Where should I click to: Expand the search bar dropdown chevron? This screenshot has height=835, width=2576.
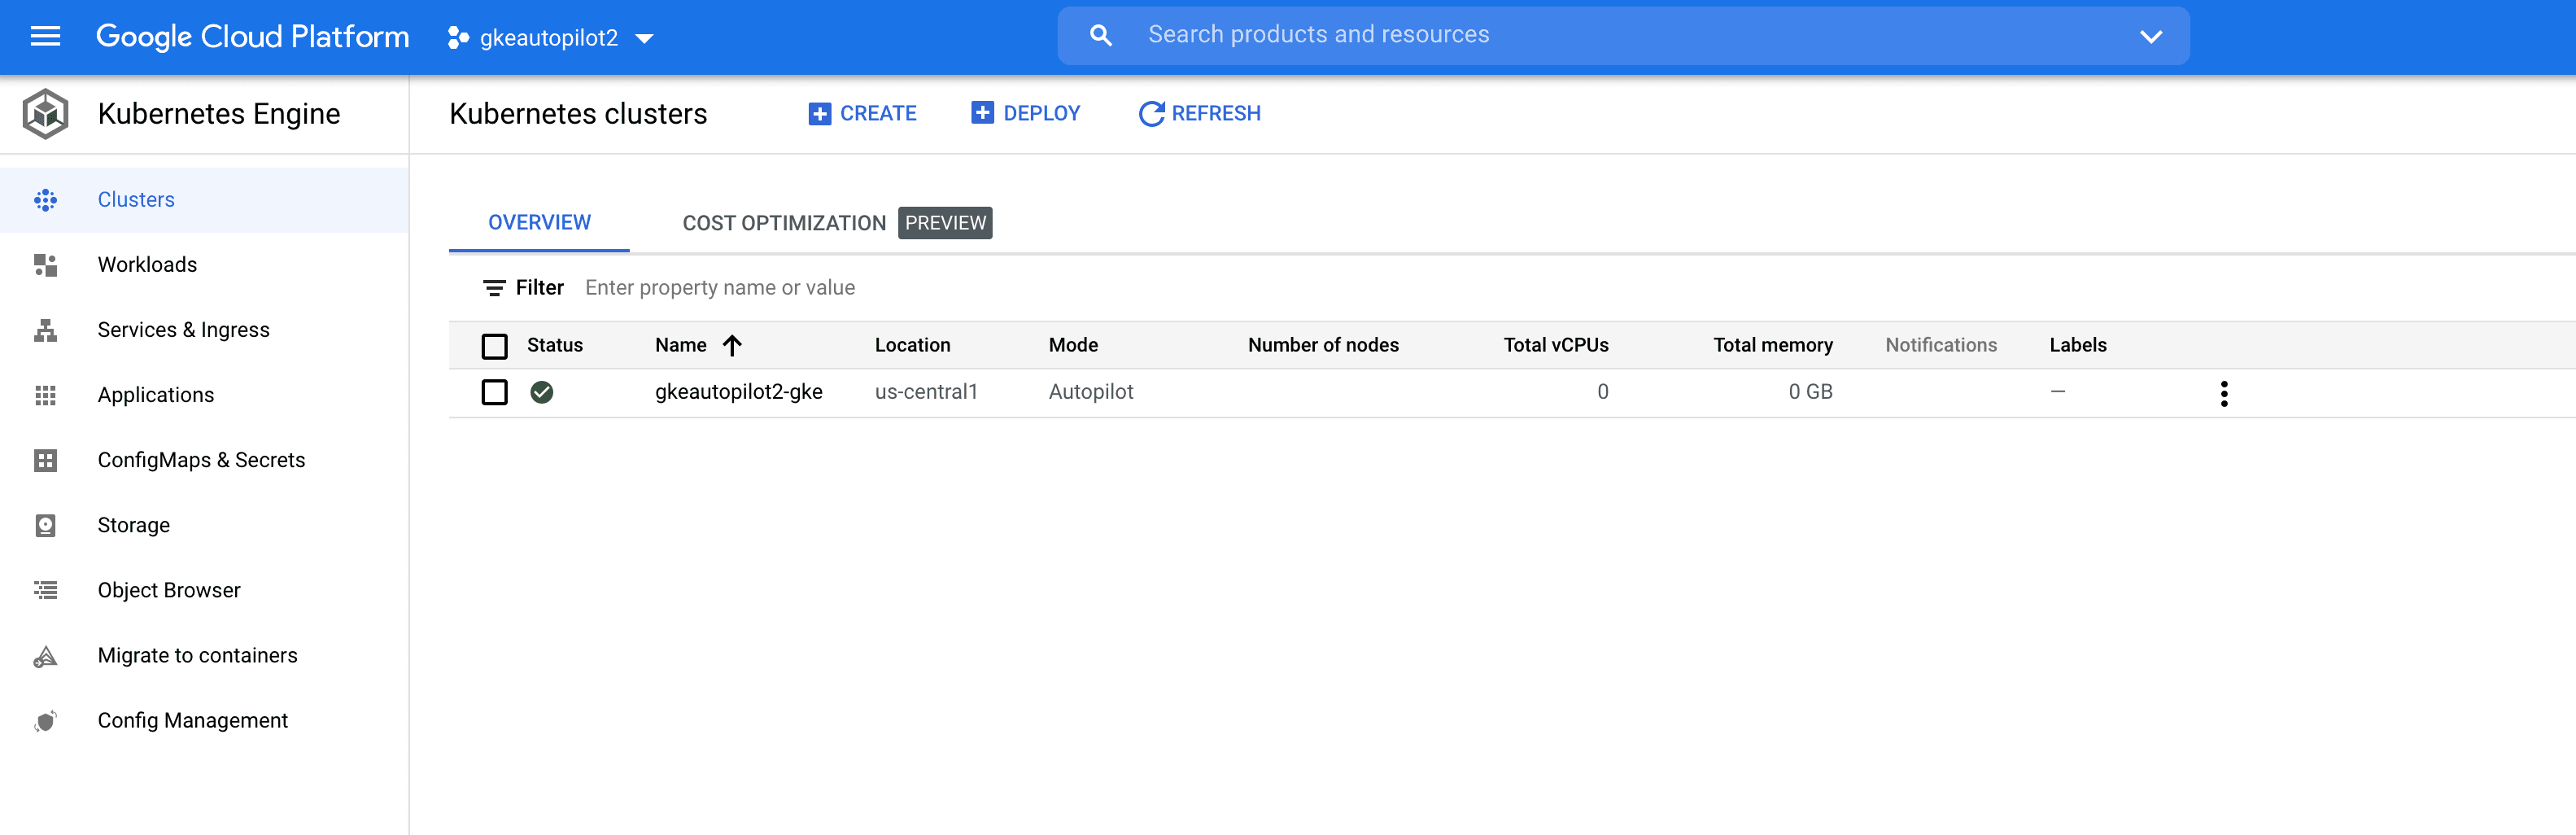coord(2150,37)
